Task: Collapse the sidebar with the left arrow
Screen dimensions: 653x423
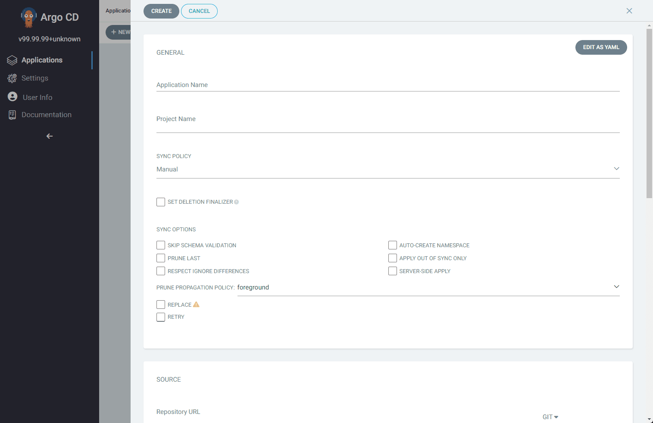Action: click(x=50, y=136)
